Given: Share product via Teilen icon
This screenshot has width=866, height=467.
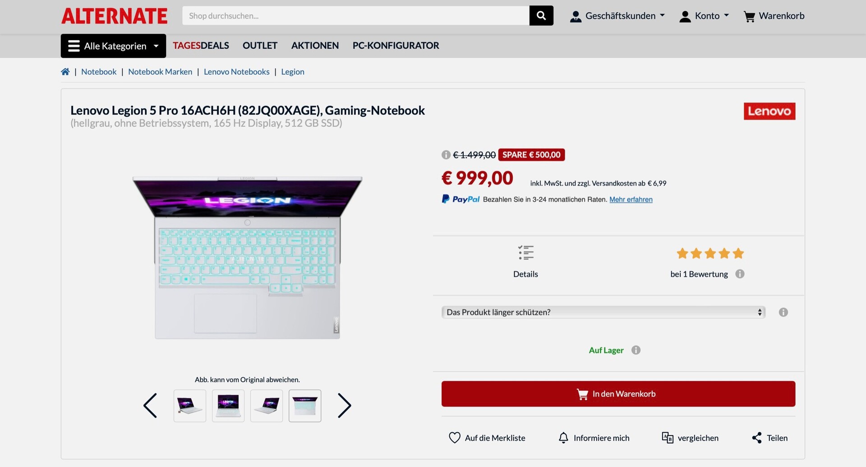Looking at the screenshot, I should click(757, 438).
